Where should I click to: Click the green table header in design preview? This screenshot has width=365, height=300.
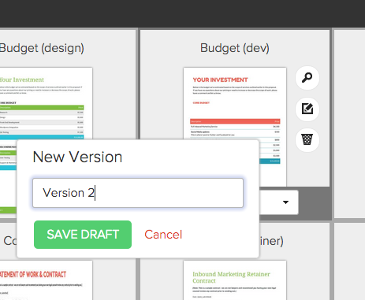[x=42, y=107]
